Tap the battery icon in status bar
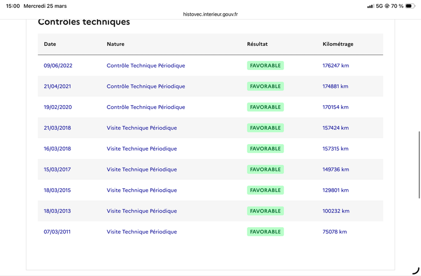 (410, 6)
